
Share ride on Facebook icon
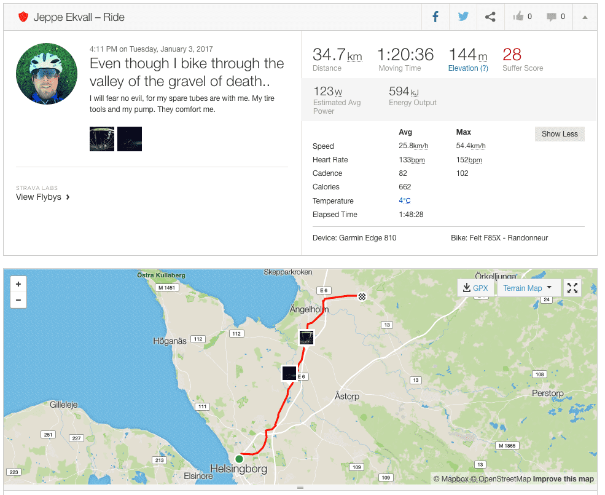click(435, 17)
